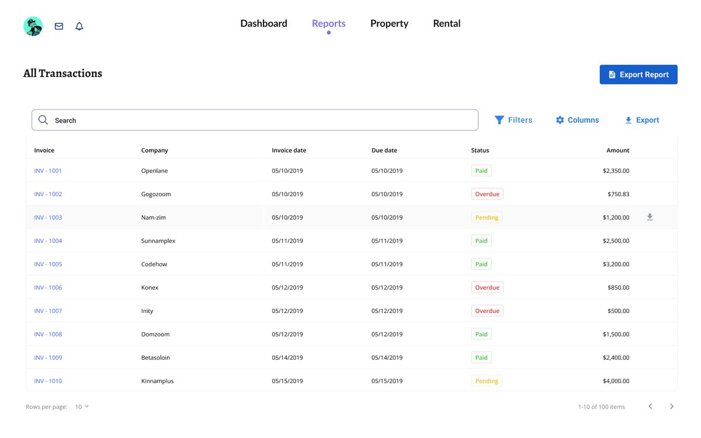Select the Konex company cell
The image size is (701, 438).
coord(150,287)
